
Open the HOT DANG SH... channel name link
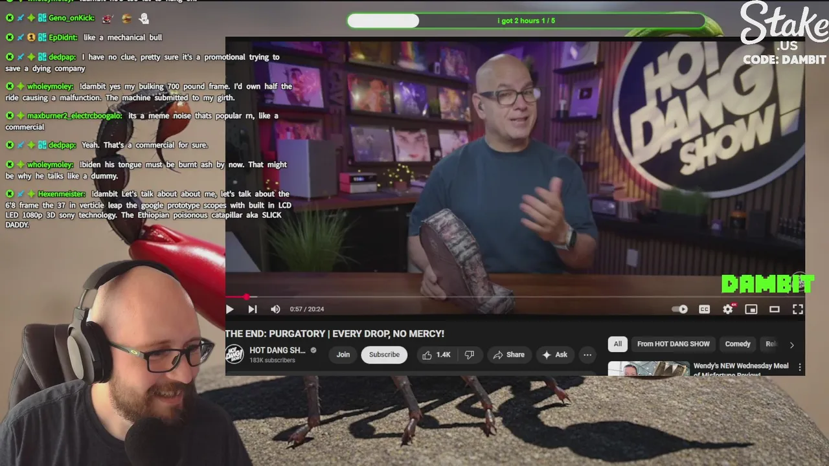277,350
